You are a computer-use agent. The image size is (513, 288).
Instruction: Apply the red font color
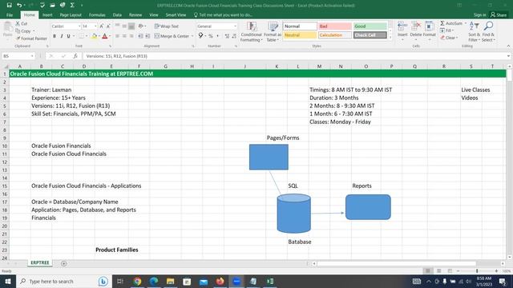point(105,36)
